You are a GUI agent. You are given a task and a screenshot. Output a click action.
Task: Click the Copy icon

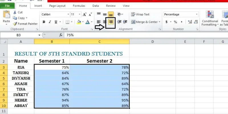click(x=15, y=18)
